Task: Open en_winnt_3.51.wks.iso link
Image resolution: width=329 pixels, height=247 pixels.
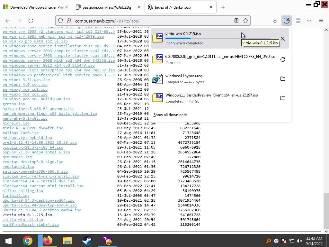Action: pyautogui.click(x=26, y=80)
